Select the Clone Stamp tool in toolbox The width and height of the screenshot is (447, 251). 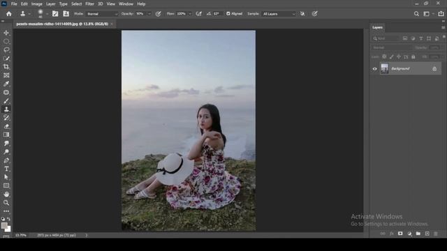(6, 109)
